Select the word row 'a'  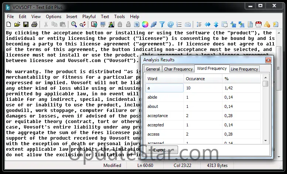[203, 88]
